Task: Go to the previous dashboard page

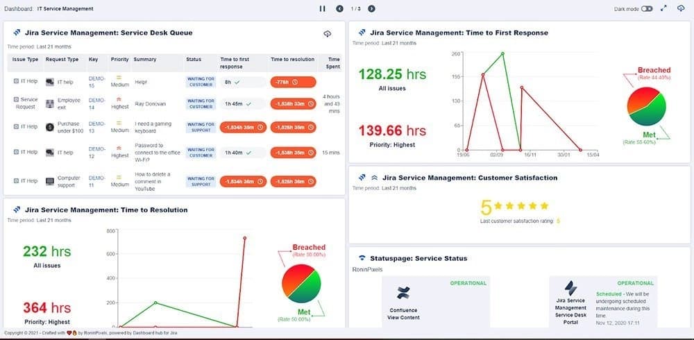Action: [339, 8]
